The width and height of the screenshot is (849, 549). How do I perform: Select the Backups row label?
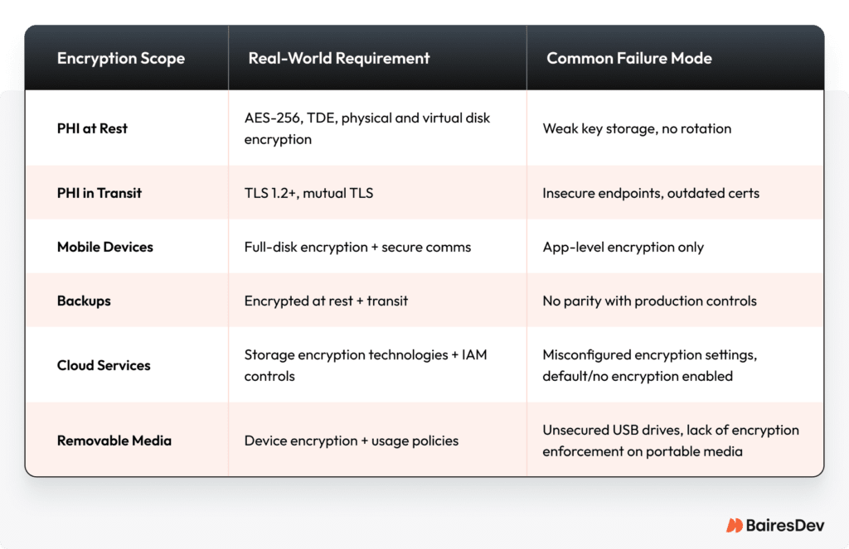coord(84,301)
